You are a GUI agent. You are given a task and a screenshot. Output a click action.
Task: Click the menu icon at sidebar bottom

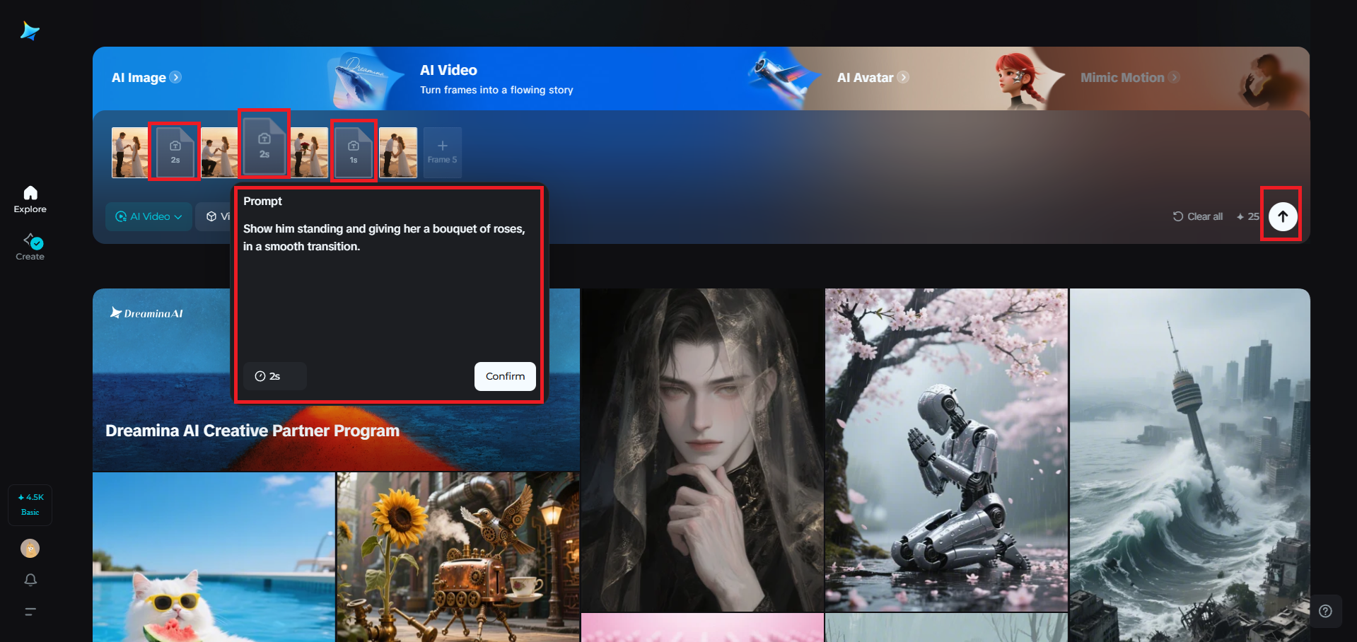[x=30, y=611]
